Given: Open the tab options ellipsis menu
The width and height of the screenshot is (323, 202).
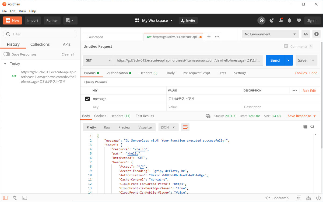Looking at the screenshot, I should click(217, 37).
